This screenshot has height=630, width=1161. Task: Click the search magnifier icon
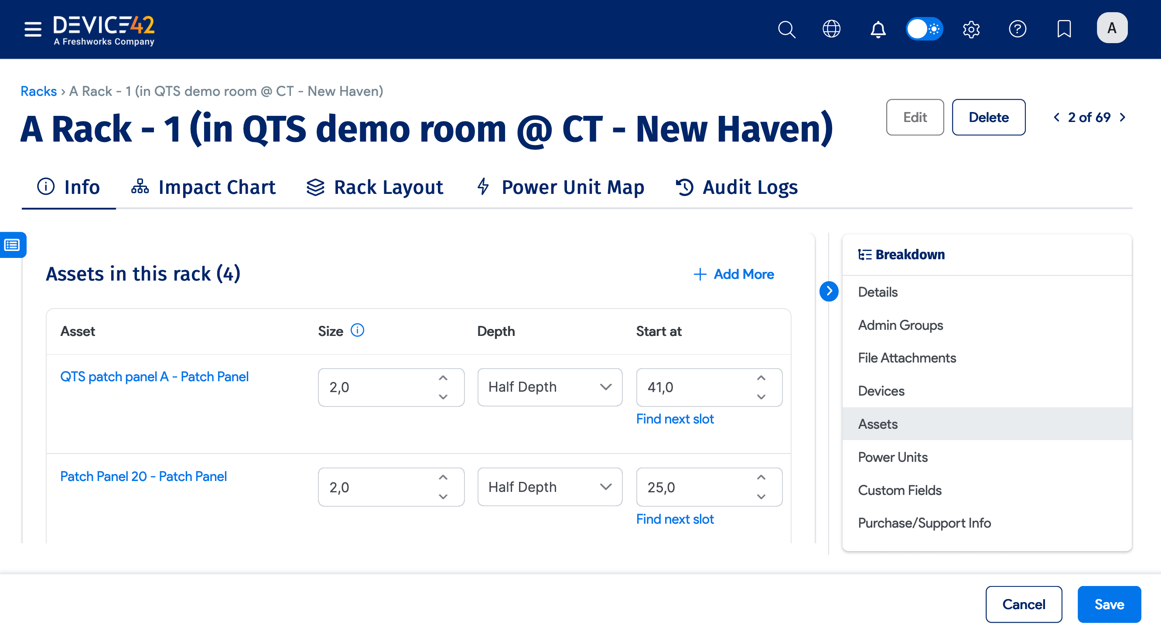click(786, 29)
